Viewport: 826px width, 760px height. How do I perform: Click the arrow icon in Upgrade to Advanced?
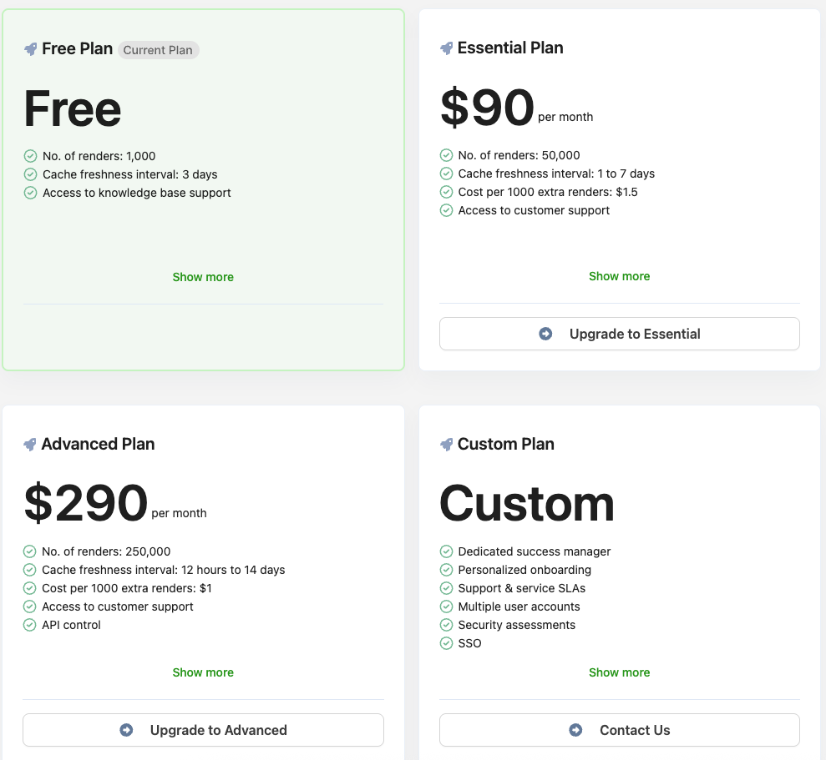point(125,729)
